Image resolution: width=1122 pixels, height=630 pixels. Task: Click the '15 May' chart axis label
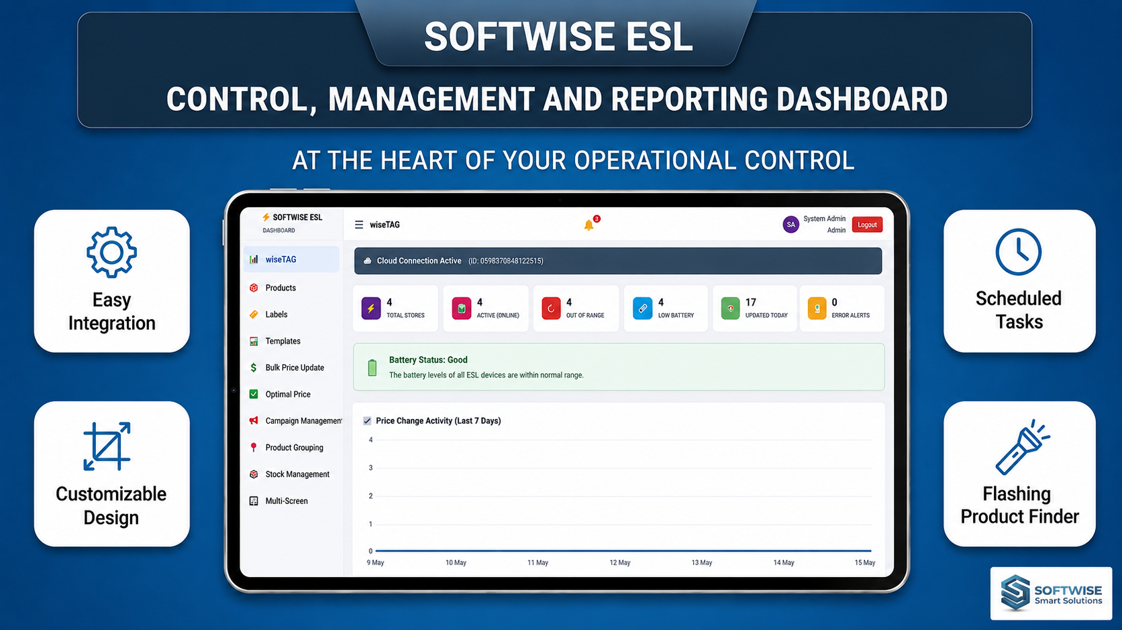click(x=864, y=563)
